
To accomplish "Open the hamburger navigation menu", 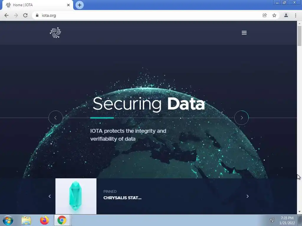I will click(244, 33).
